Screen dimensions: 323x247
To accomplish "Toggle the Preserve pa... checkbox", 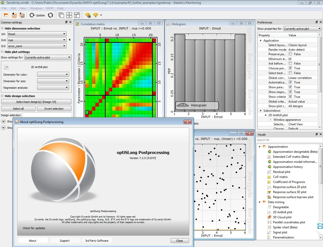I will point(290,54).
